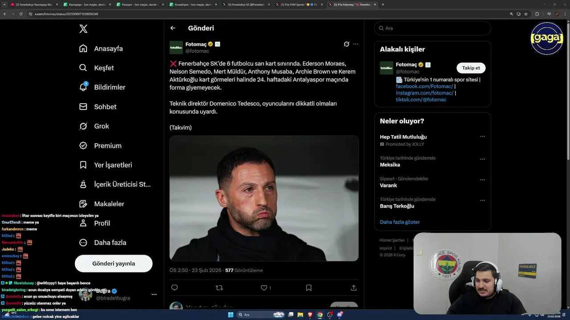Viewport: 570px width, 320px height.
Task: Open İçerik Üreticisi studio item
Action: [x=115, y=184]
